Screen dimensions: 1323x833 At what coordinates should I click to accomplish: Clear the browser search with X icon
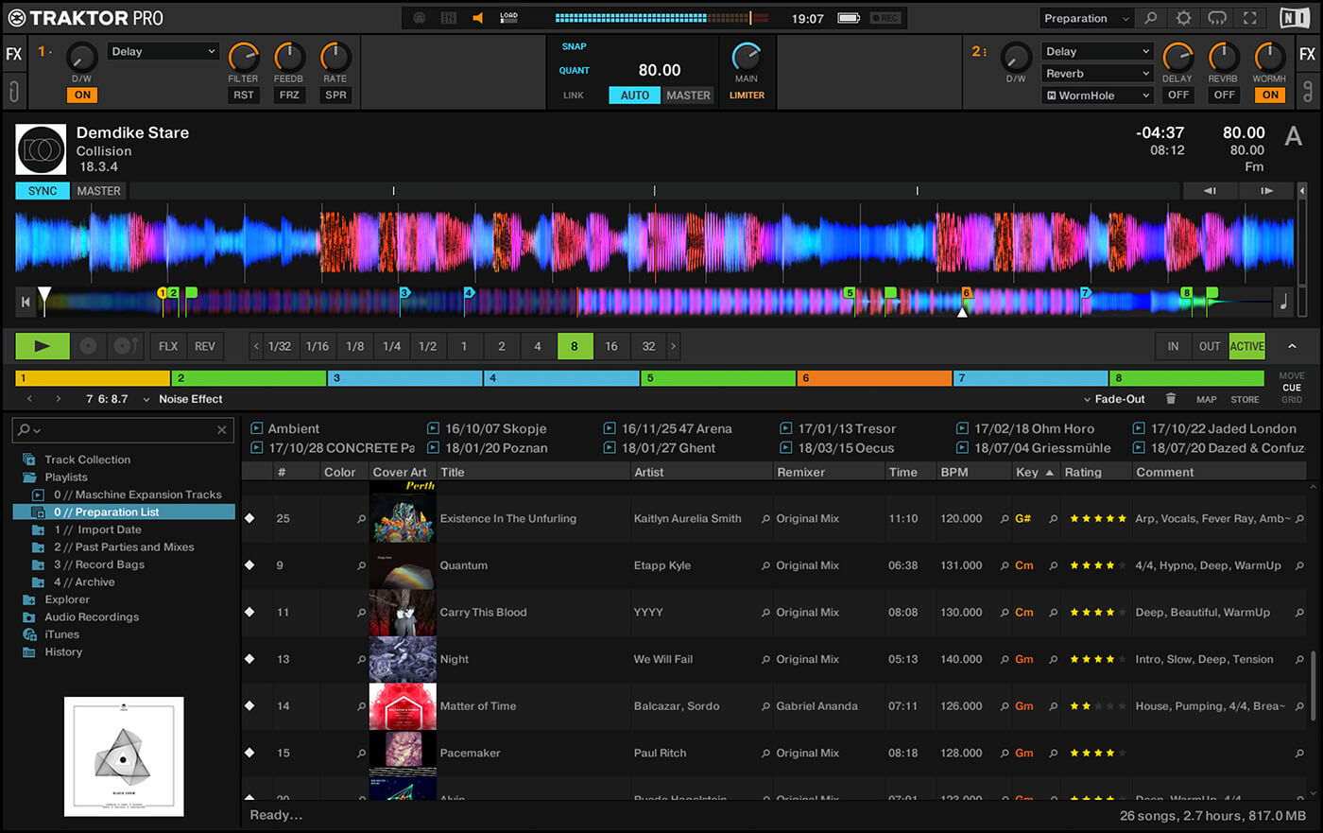[x=222, y=430]
